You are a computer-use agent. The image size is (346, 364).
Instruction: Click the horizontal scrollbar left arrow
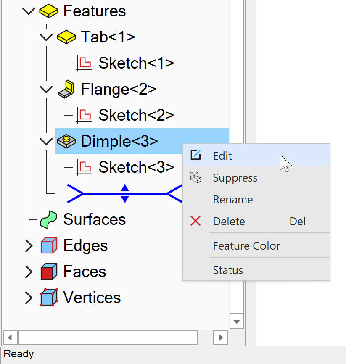[x=10, y=337]
